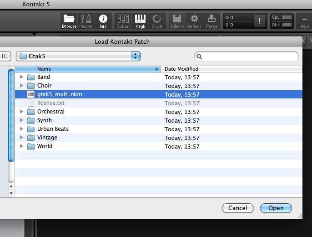This screenshot has width=312, height=237.
Task: Open the Purge menu
Action: pyautogui.click(x=211, y=21)
